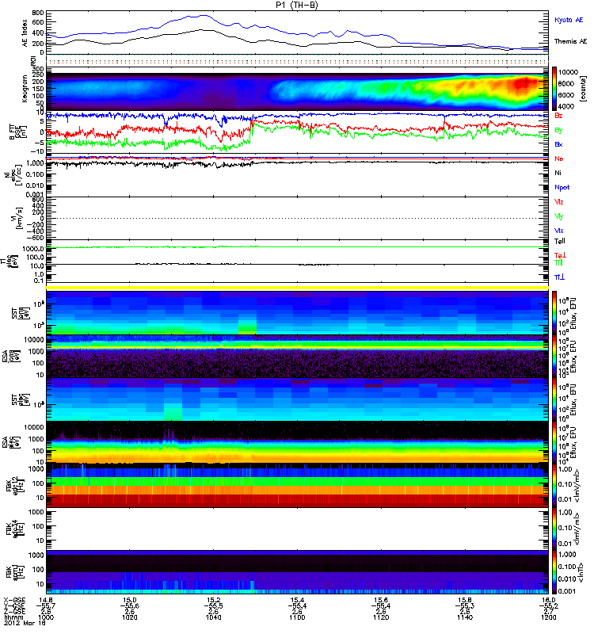Click the FBK edc12 mV/m color bar

pos(554,485)
